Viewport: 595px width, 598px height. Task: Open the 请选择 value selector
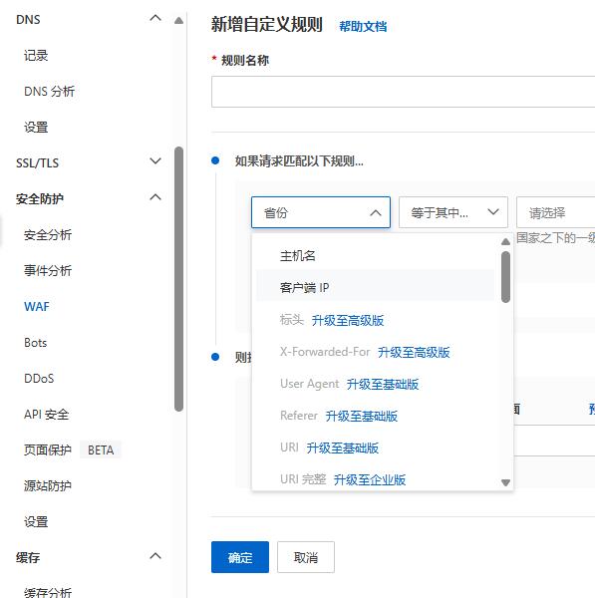point(556,212)
